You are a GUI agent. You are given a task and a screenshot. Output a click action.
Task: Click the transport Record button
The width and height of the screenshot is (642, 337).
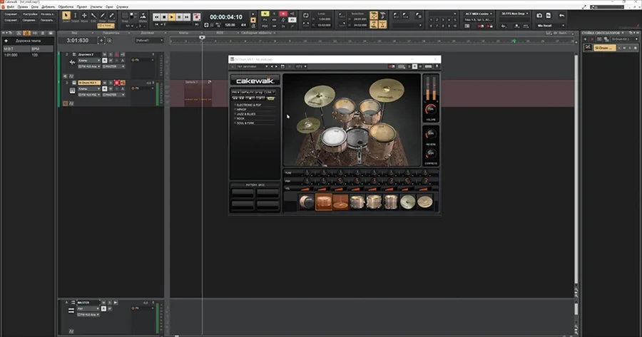pos(197,17)
